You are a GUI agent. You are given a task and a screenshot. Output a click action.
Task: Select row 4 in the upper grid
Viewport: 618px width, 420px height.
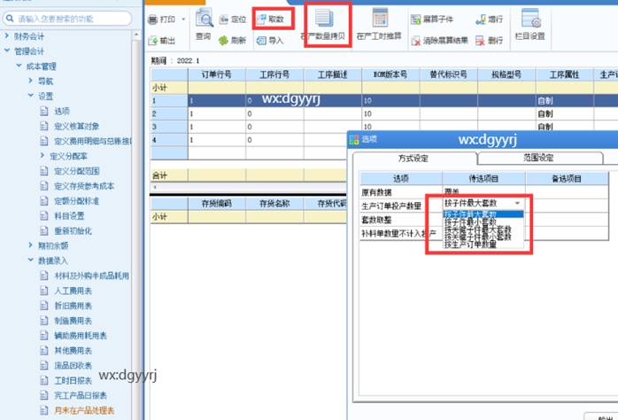point(169,140)
